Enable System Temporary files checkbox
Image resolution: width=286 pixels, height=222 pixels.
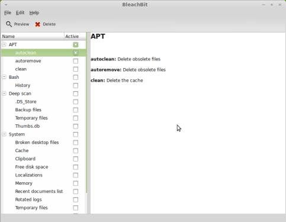click(x=75, y=208)
